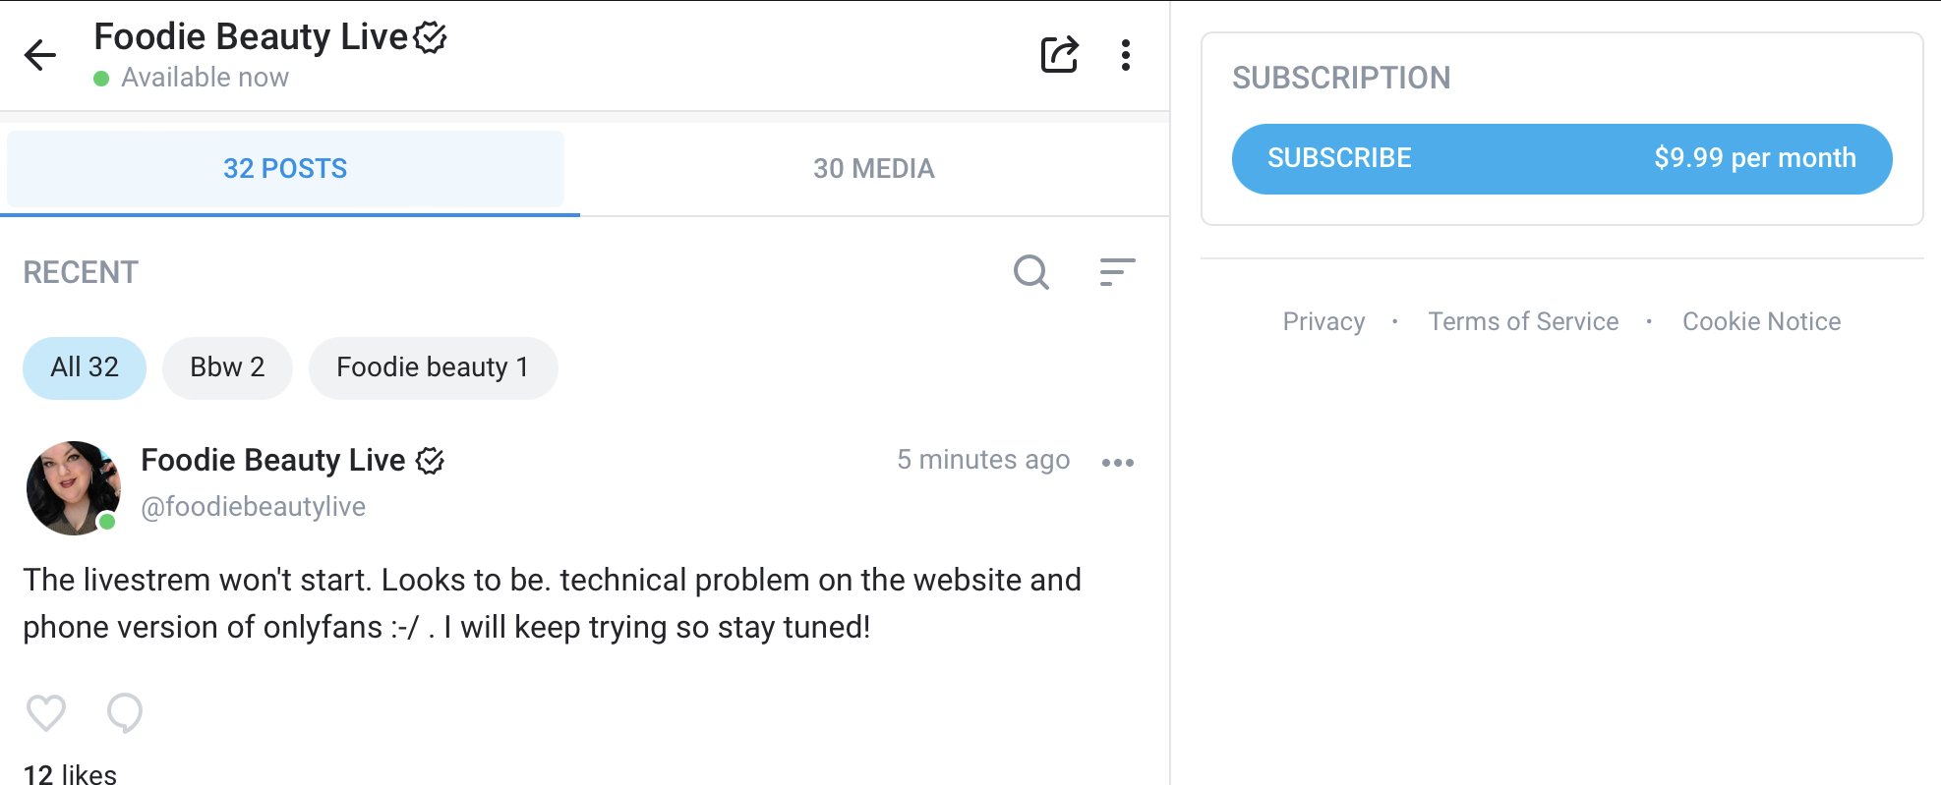This screenshot has width=1941, height=785.
Task: Search posts with the magnifier icon
Action: pos(1031,272)
